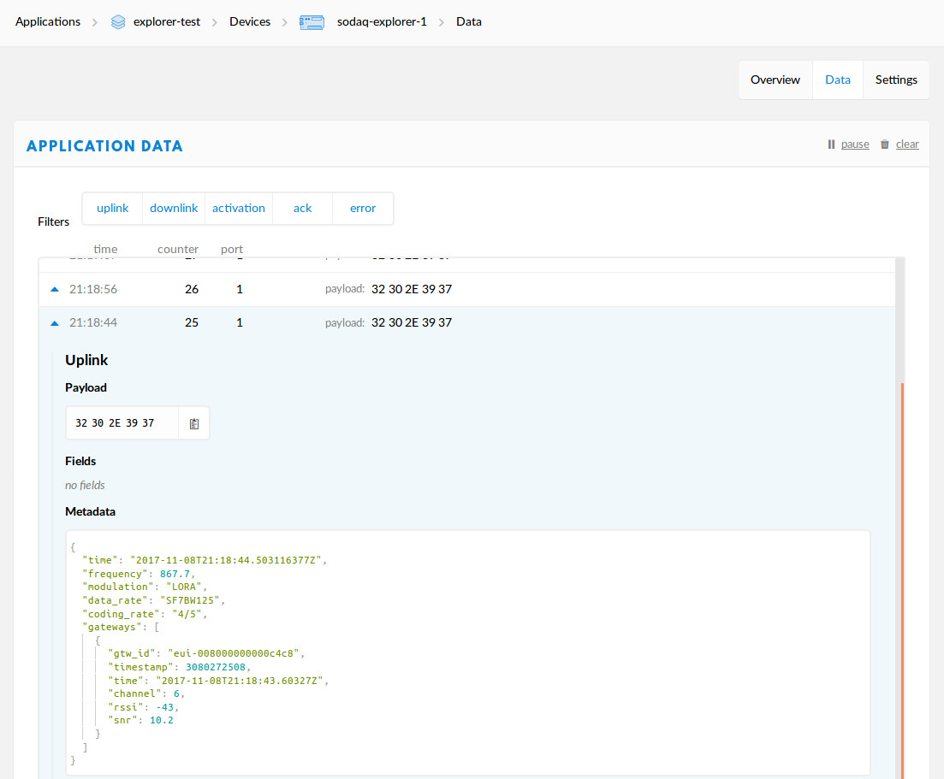
Task: Toggle the downlink filter
Action: 174,208
